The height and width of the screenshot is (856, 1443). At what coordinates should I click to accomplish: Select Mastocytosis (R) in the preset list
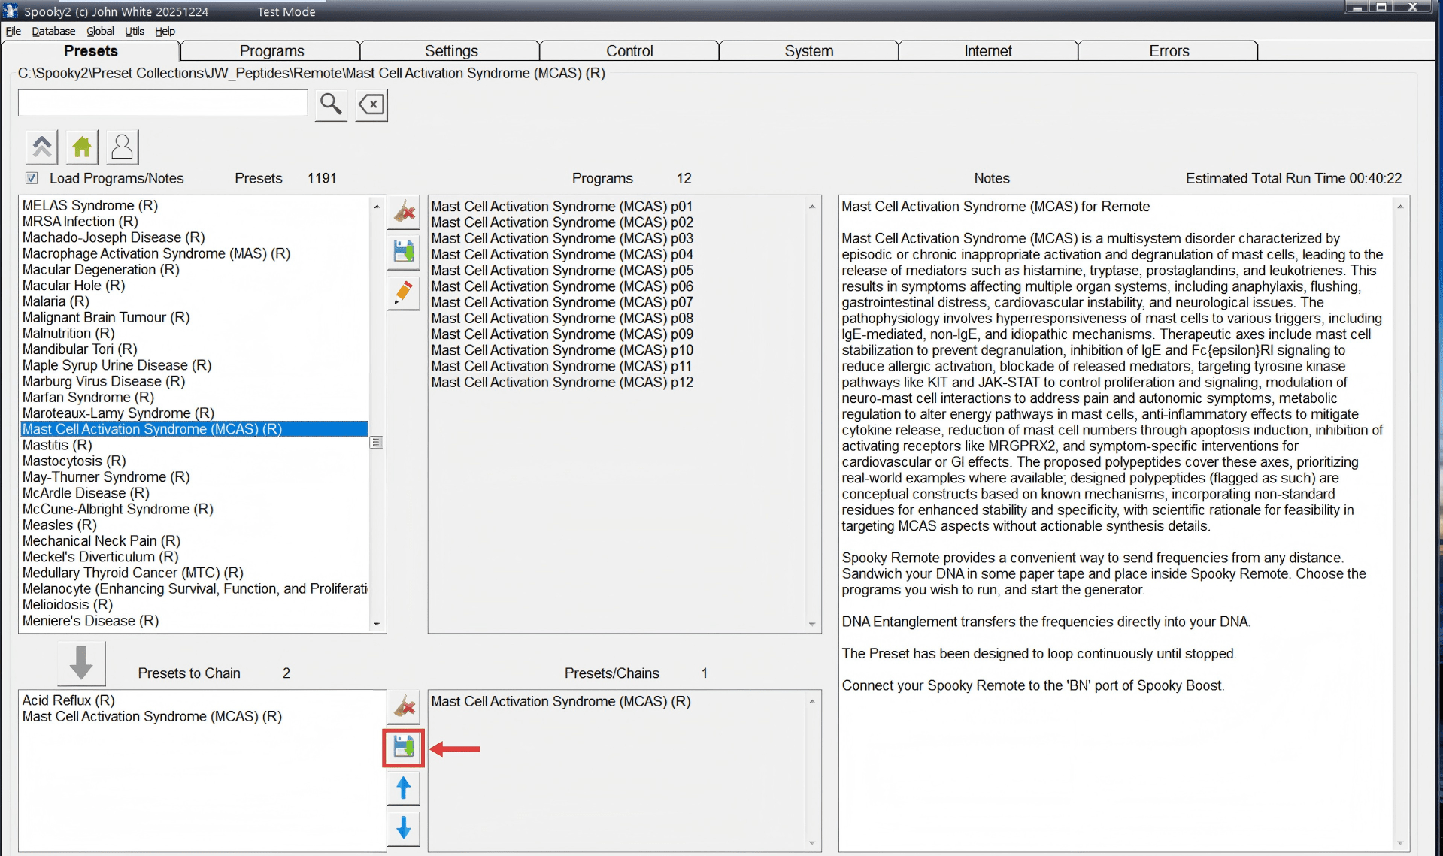tap(74, 461)
